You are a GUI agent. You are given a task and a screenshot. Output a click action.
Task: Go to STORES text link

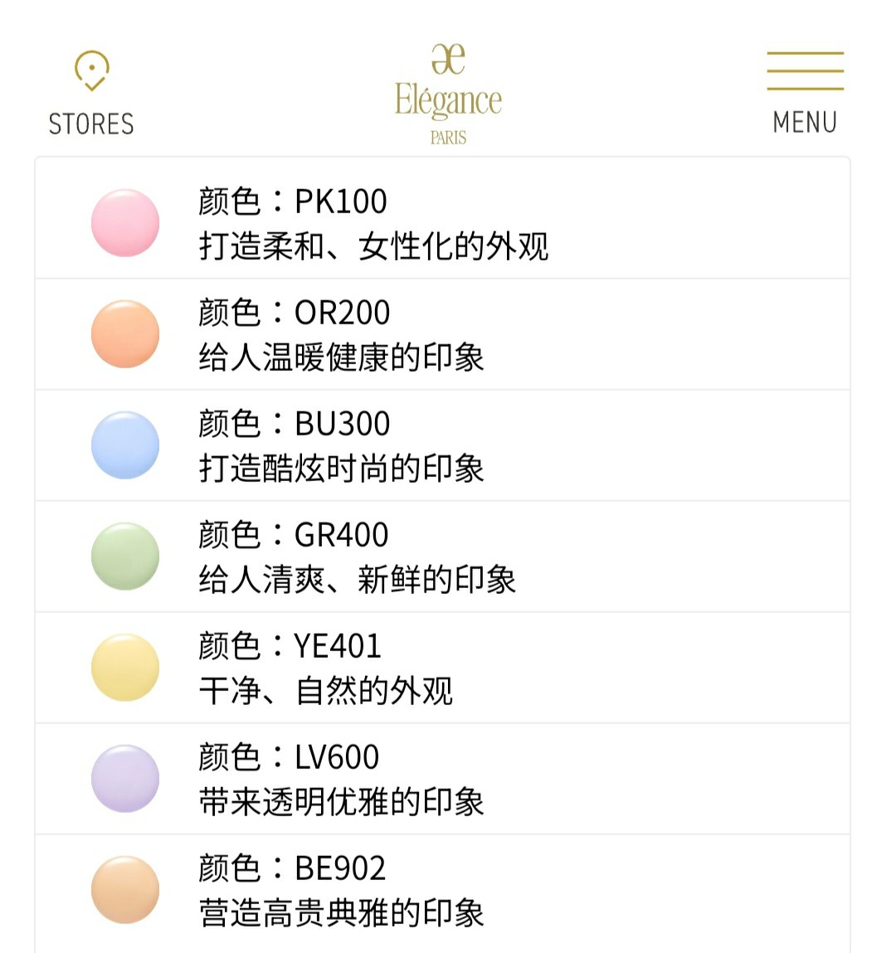(x=91, y=124)
